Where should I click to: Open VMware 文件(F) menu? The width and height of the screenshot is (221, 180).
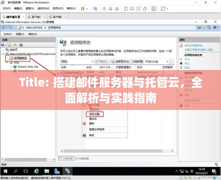tap(7, 8)
